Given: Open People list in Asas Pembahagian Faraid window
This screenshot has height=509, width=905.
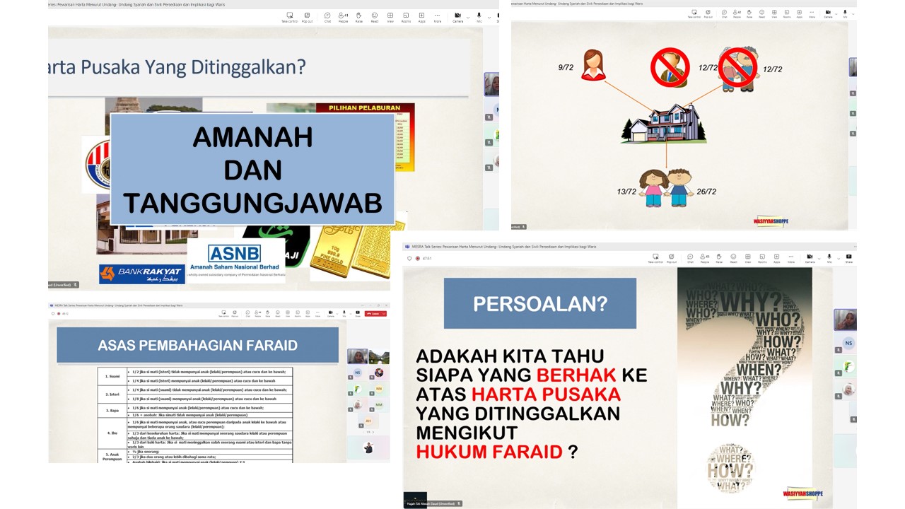Looking at the screenshot, I should click(258, 313).
